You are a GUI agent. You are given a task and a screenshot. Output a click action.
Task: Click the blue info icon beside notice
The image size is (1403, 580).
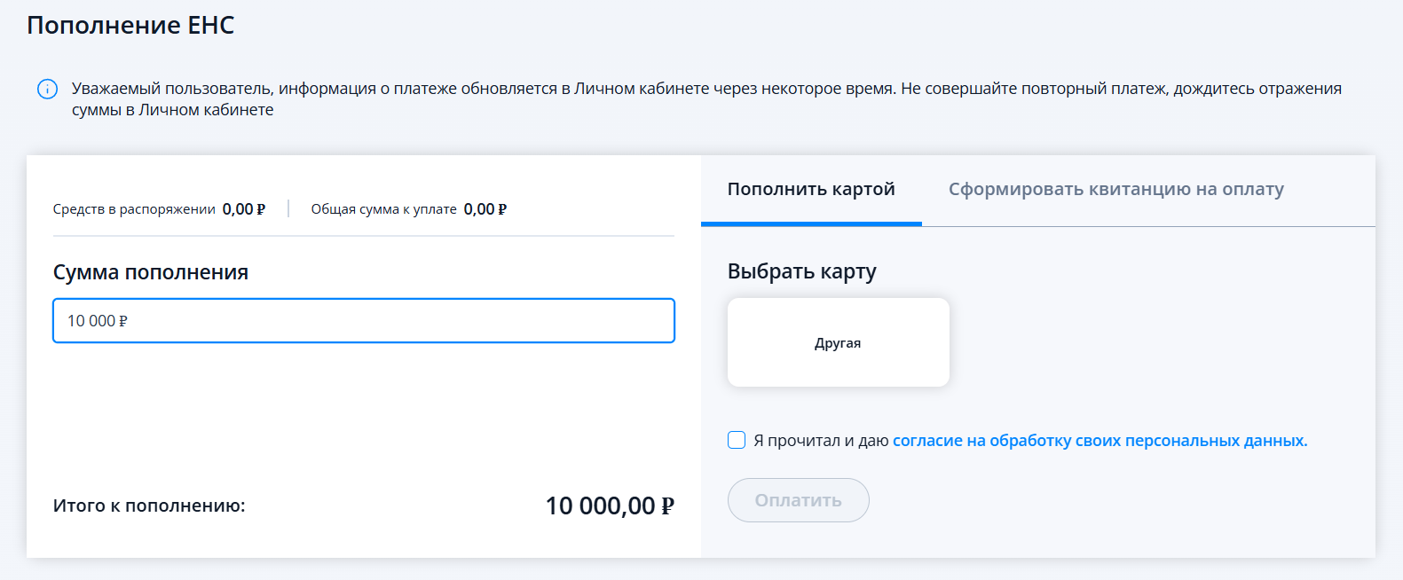(x=47, y=90)
